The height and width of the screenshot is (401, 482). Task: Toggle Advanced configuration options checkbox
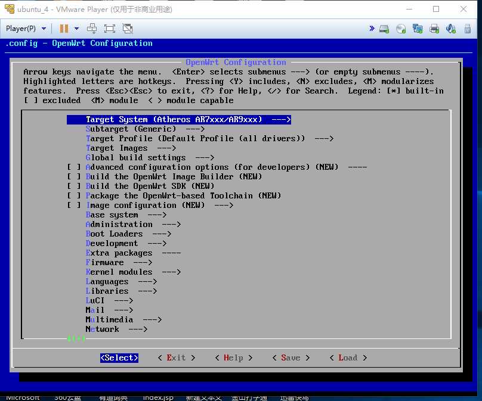click(x=74, y=167)
